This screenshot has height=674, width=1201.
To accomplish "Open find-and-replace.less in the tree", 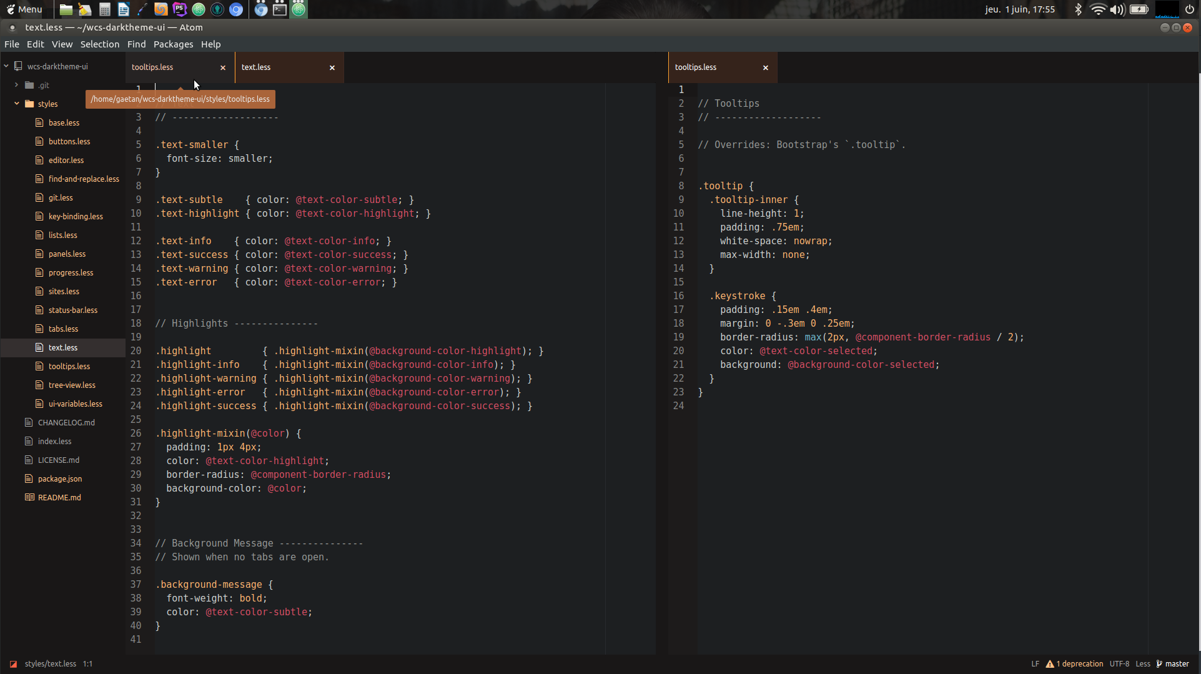I will click(84, 179).
